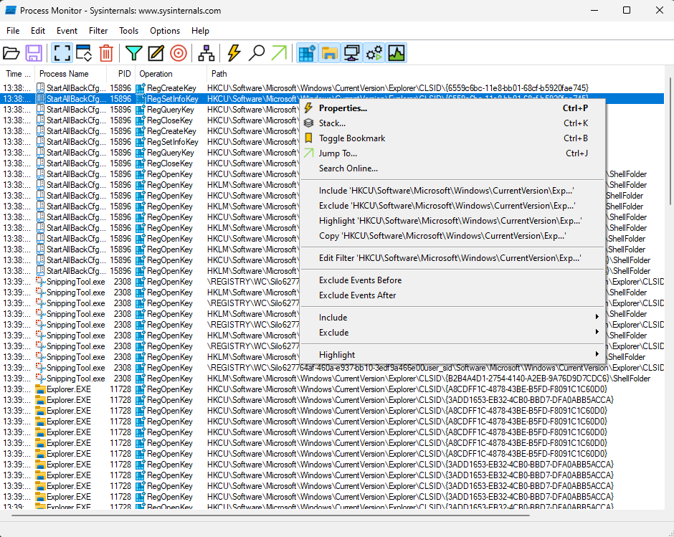Click the vertical scrollbar thumb
674x537 pixels.
point(670,141)
